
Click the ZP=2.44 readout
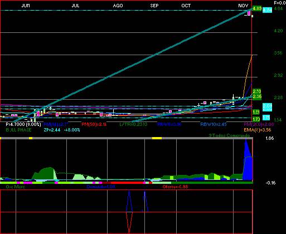click(x=52, y=130)
